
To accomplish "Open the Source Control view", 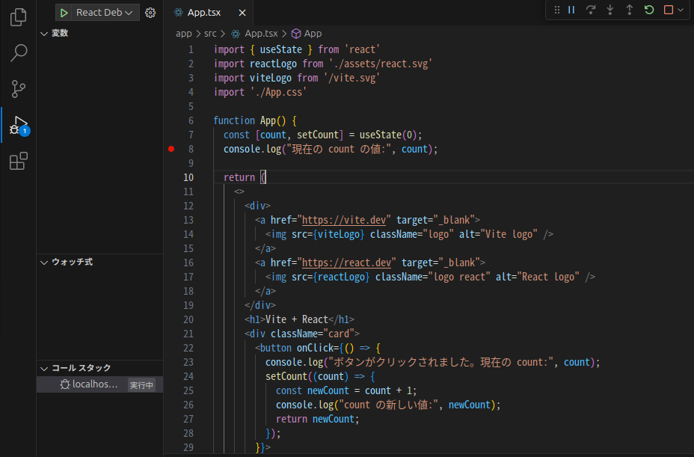I will pyautogui.click(x=19, y=89).
